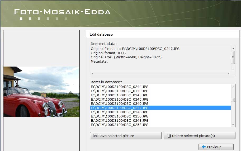Click the items list scrollbar thumb
This screenshot has width=241, height=151.
pos(233,100)
